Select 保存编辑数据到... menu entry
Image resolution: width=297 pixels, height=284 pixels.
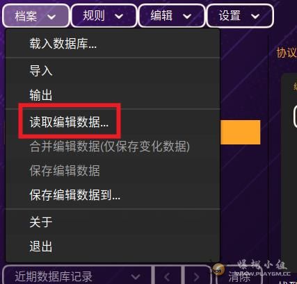click(113, 195)
